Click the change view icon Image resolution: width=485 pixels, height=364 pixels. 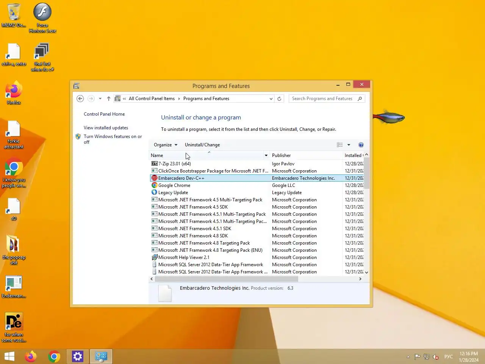(x=340, y=145)
